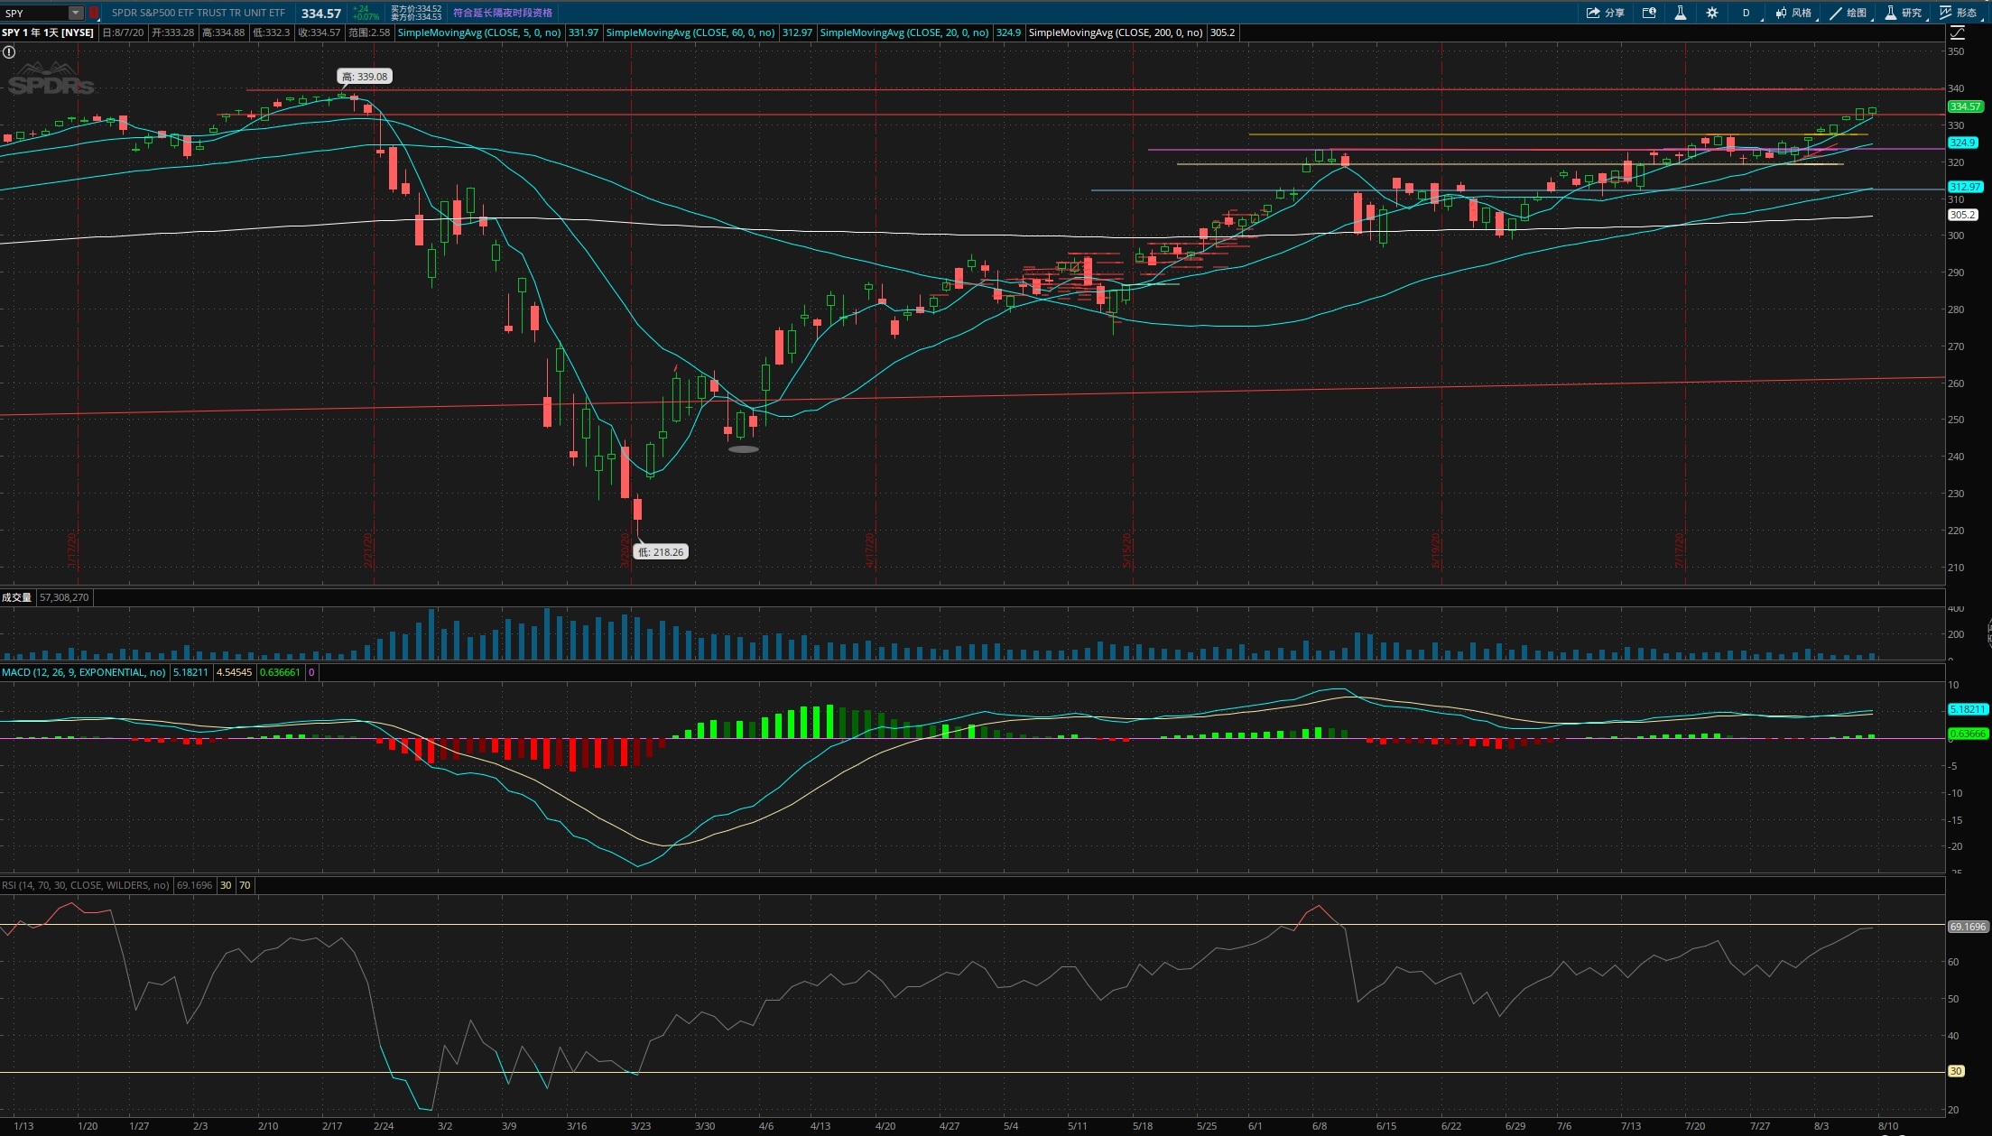Click the chart info panel icon
Viewport: 1992px width, 1136px height.
pos(1649,13)
